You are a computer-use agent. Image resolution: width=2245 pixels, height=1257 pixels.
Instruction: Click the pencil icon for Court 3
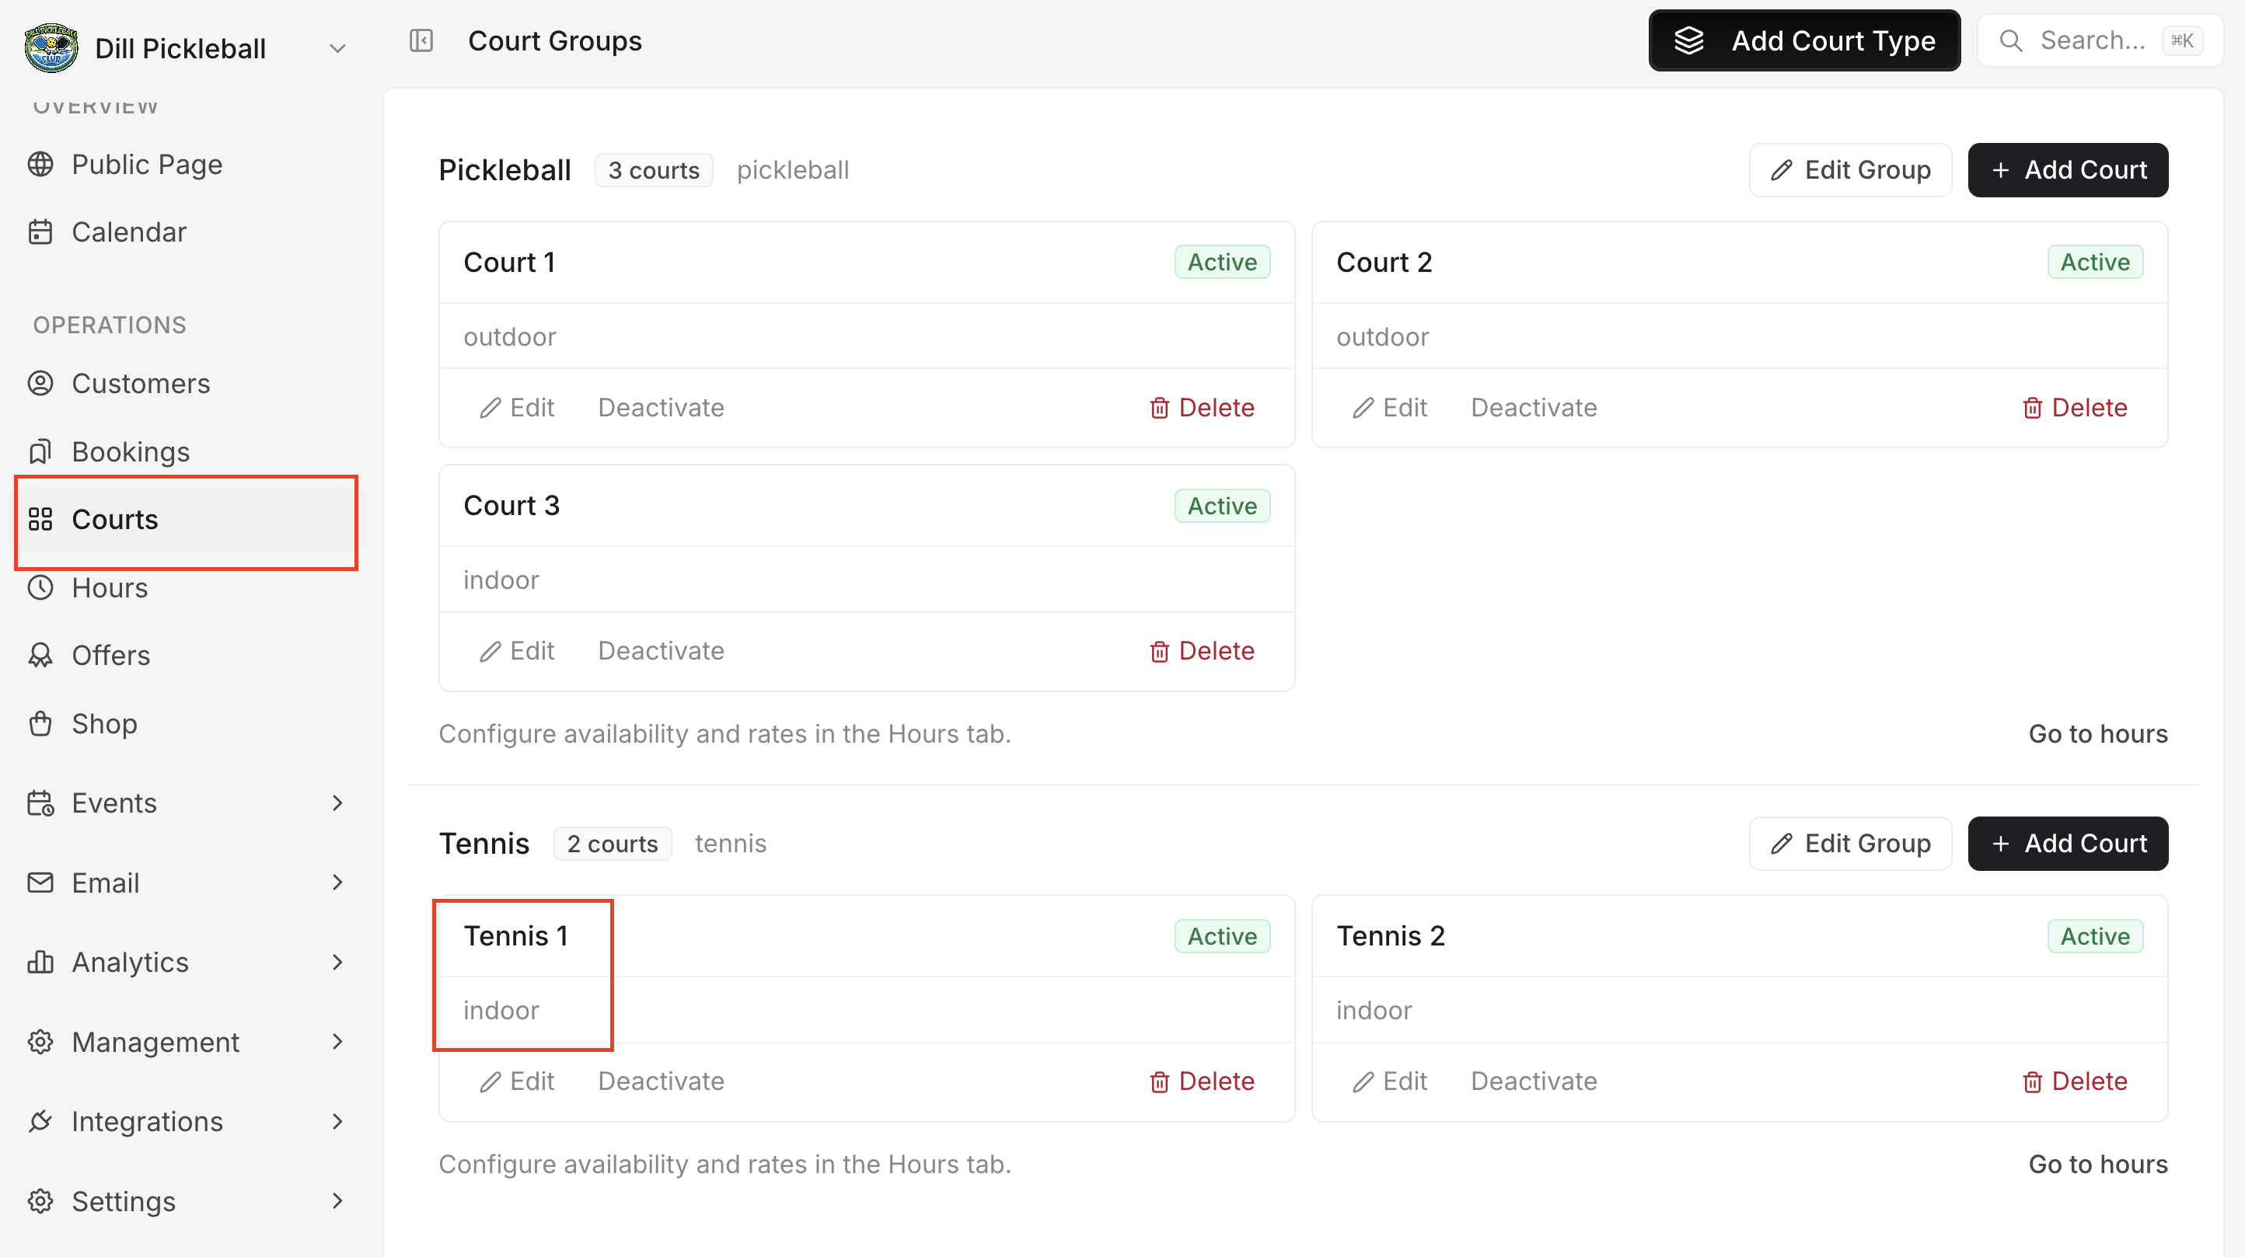point(490,651)
